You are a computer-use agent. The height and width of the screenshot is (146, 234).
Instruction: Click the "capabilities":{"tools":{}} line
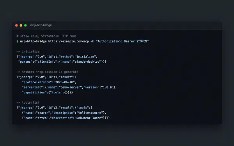pyautogui.click(x=47, y=92)
